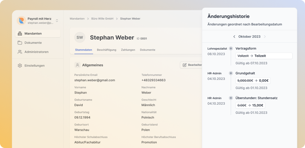Open Mandanten via its building icon
305x148 pixels.
click(x=20, y=34)
